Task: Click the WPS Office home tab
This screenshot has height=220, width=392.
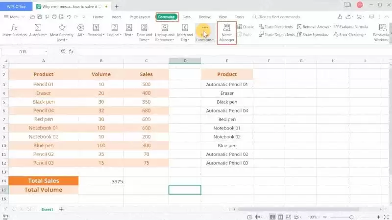Action: click(x=16, y=6)
